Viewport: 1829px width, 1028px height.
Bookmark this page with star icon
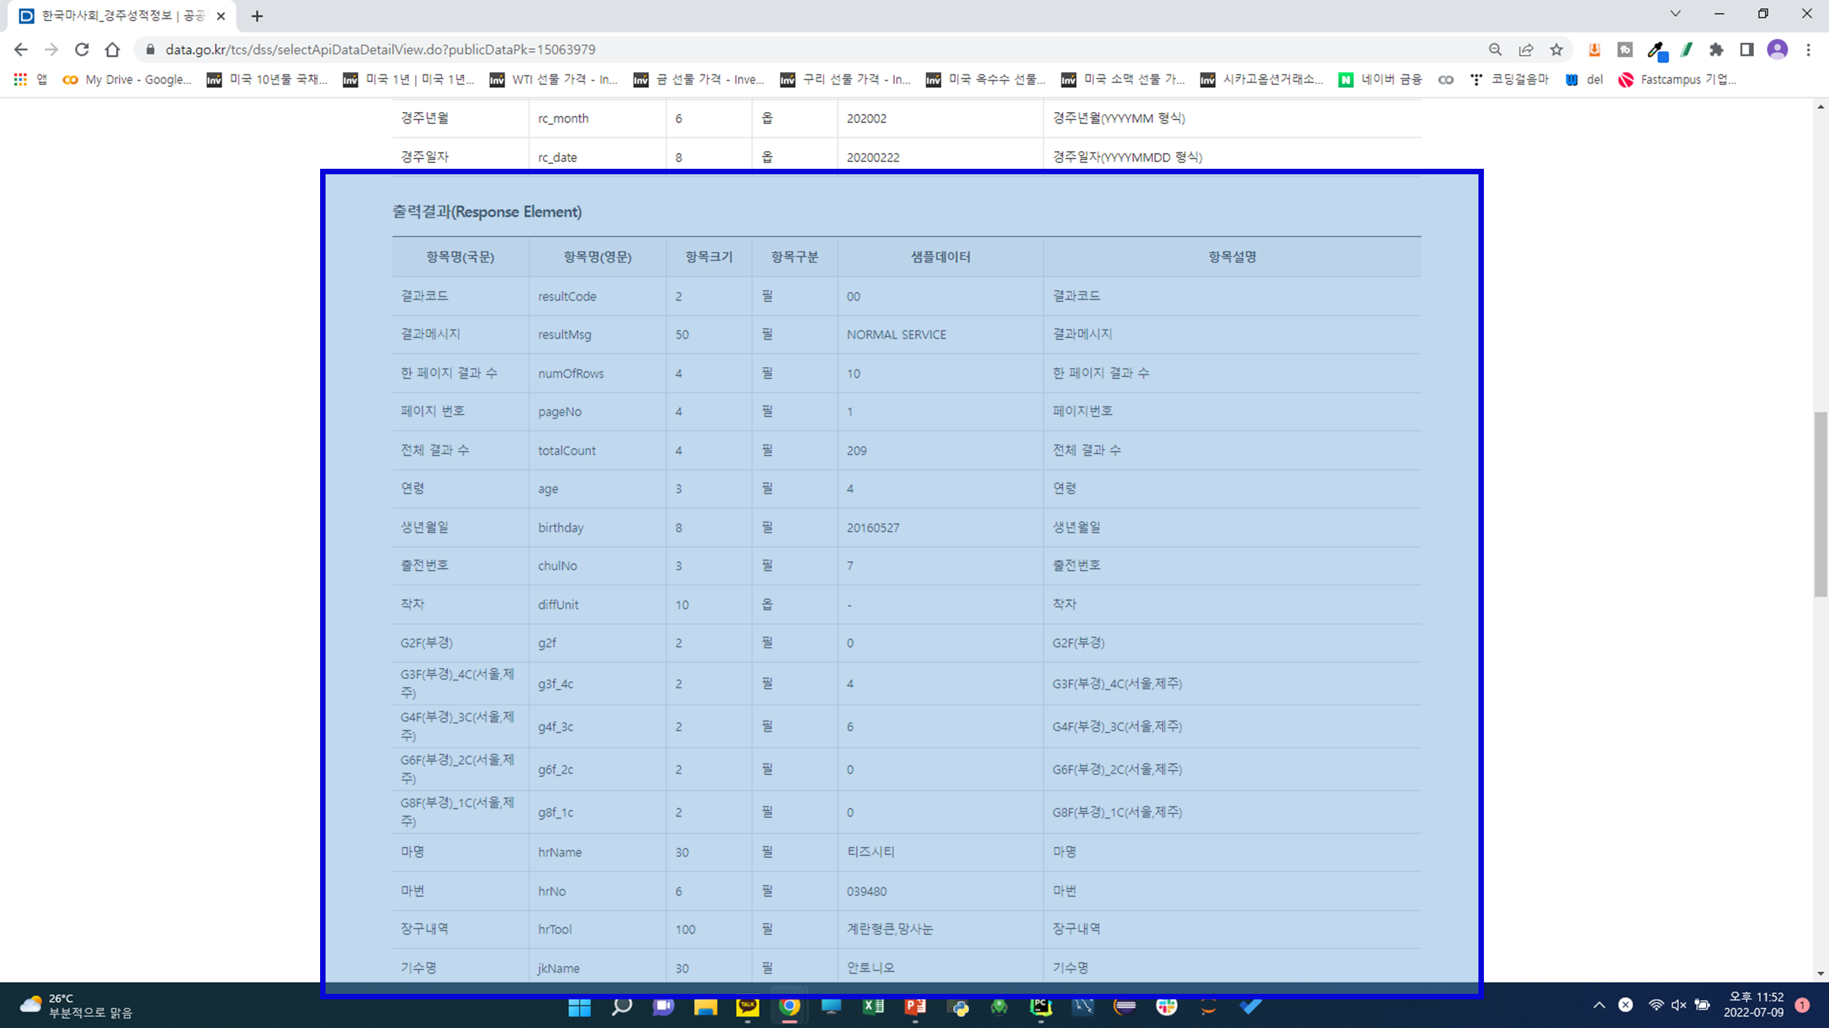(1556, 49)
